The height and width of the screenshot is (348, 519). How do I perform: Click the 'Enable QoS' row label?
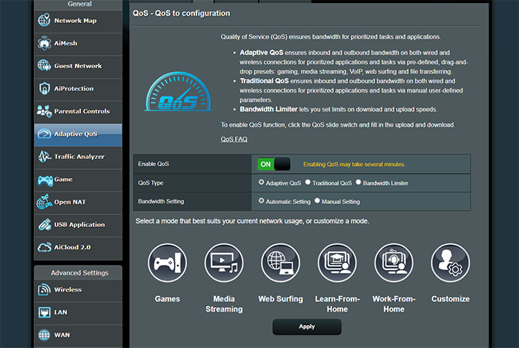coord(153,164)
